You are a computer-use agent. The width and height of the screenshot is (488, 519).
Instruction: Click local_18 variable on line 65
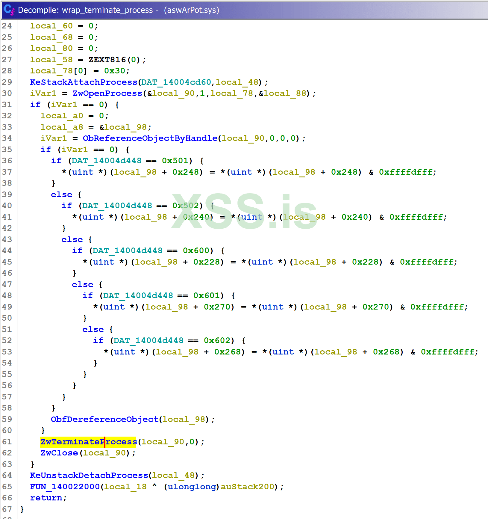click(x=125, y=487)
